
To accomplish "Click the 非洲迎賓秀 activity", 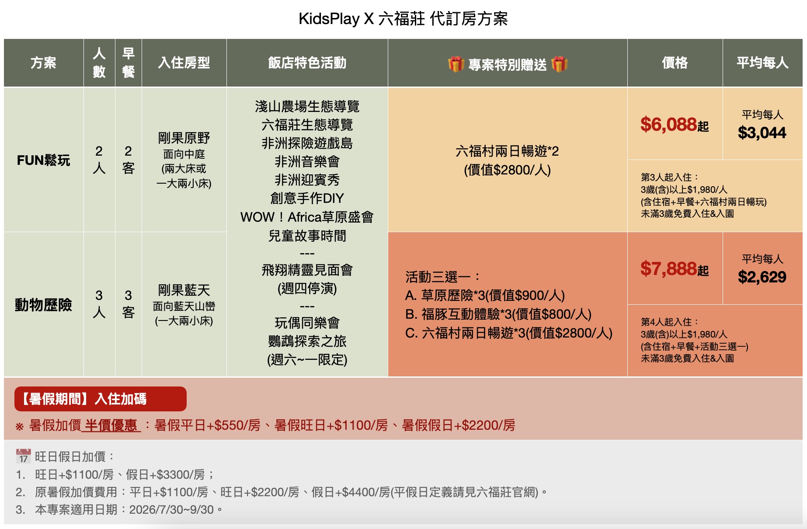I will coord(307,180).
